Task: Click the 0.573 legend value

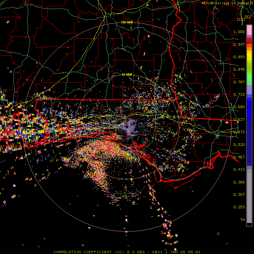Action: pos(239,132)
